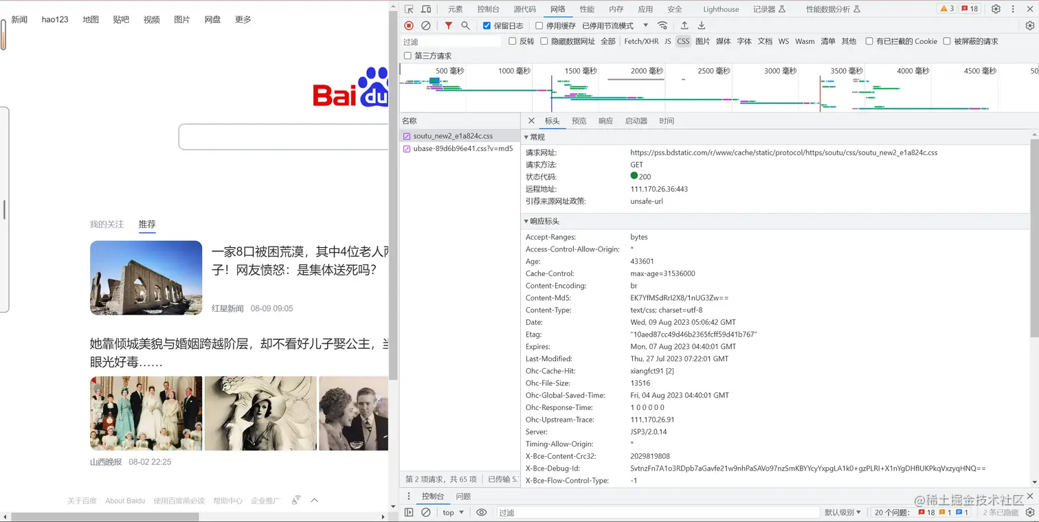This screenshot has height=522, width=1039.
Task: Open network conditions wifi icon
Action: (662, 25)
